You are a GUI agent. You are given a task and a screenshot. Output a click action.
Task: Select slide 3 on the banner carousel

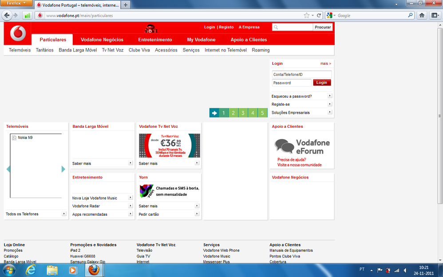click(242, 112)
